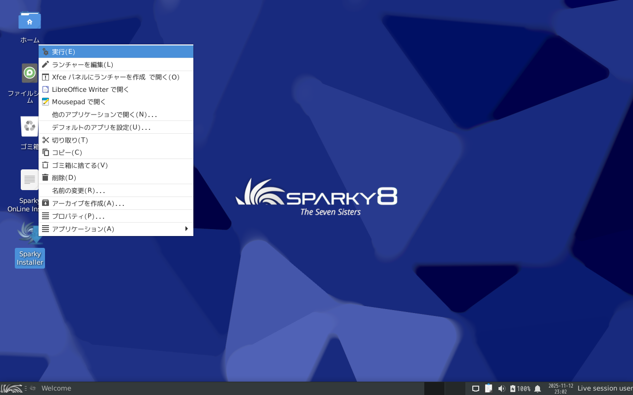Click 他のアプリケーションで開く(N)...

click(116, 115)
